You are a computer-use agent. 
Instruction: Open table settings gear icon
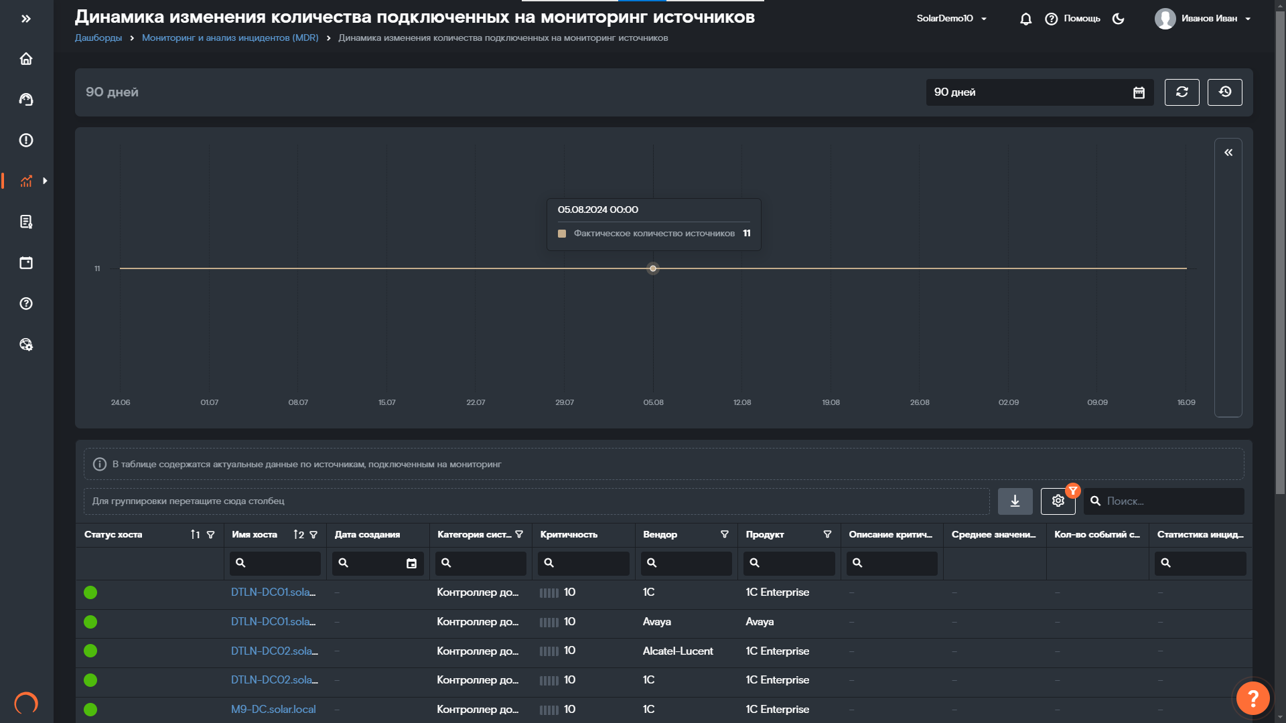click(x=1058, y=501)
